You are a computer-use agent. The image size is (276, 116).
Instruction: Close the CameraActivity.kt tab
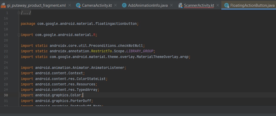(x=115, y=5)
